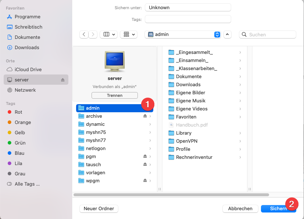Open the Favoriten folder
The image size is (304, 219).
tap(205, 117)
